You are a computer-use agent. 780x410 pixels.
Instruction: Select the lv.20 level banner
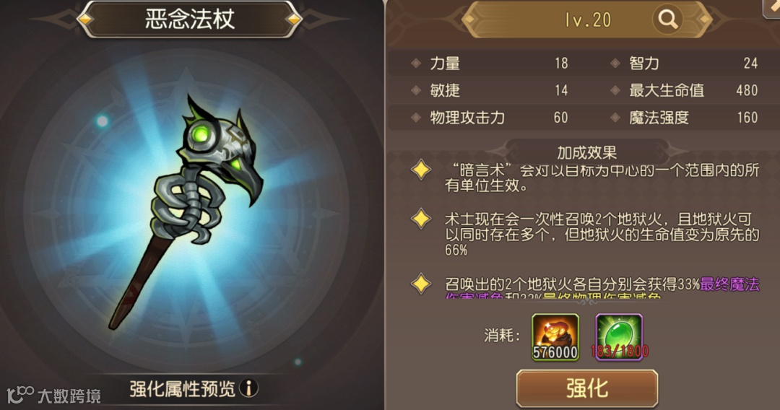coord(587,20)
